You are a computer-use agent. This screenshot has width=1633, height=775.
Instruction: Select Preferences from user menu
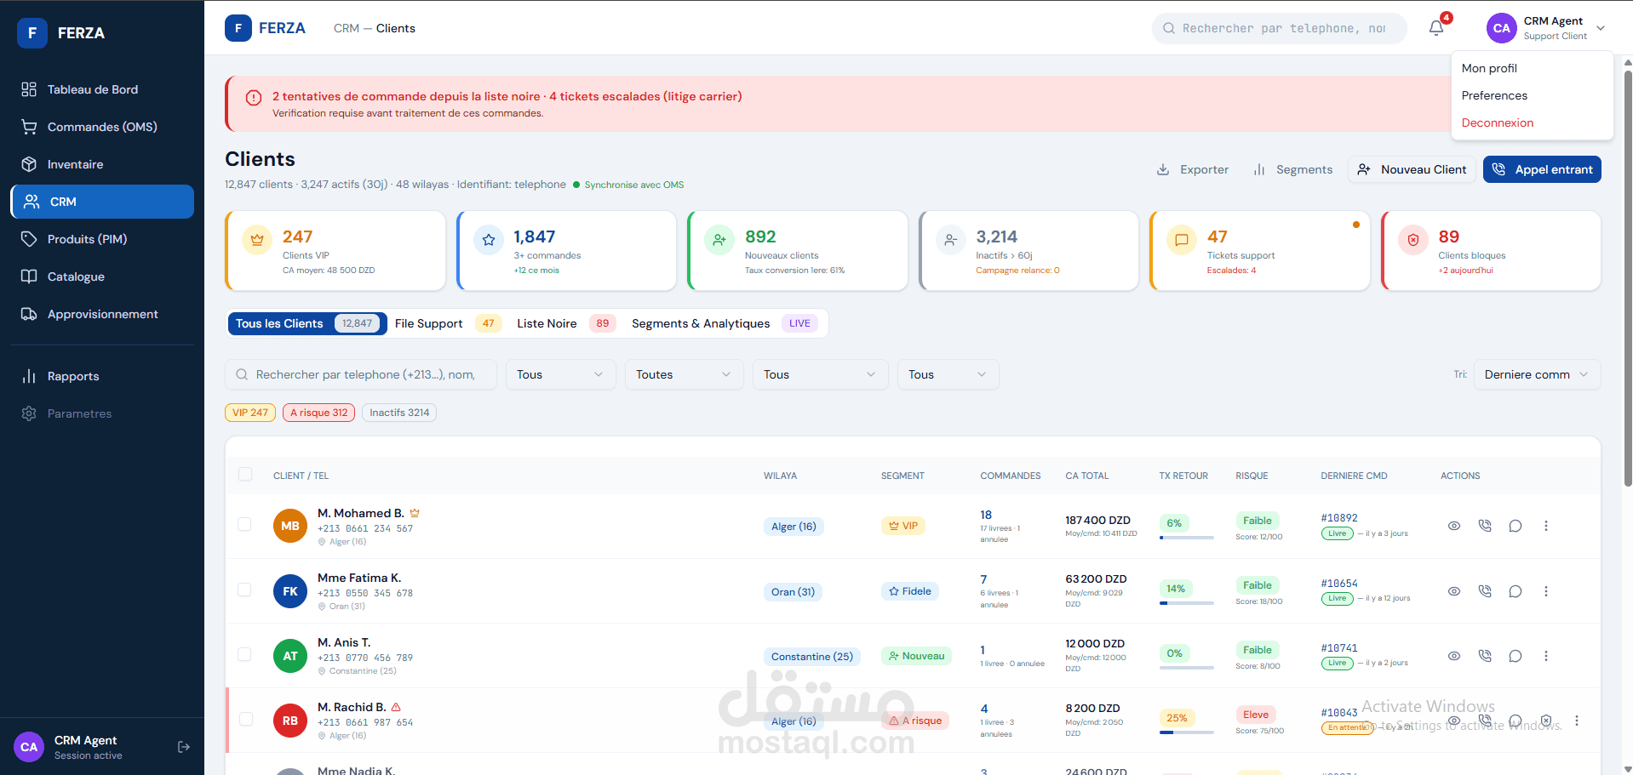(x=1494, y=95)
